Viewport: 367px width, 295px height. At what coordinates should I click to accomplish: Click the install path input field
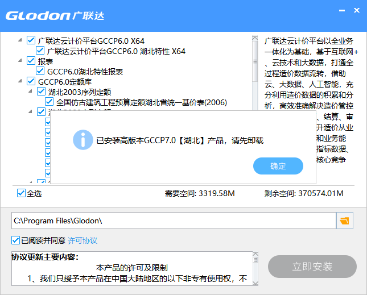tap(174, 221)
